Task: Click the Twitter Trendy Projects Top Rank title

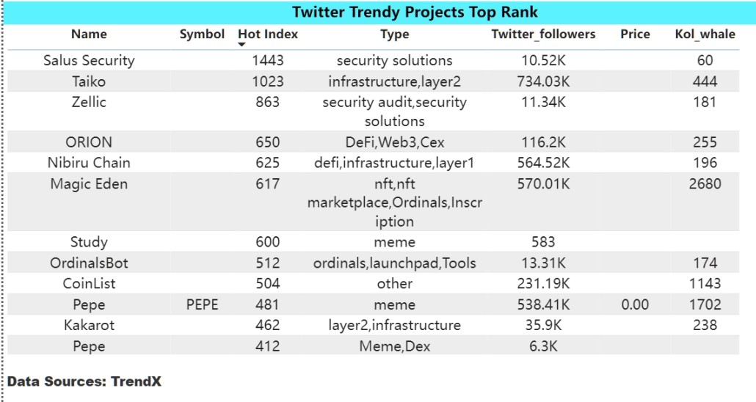Action: [415, 12]
